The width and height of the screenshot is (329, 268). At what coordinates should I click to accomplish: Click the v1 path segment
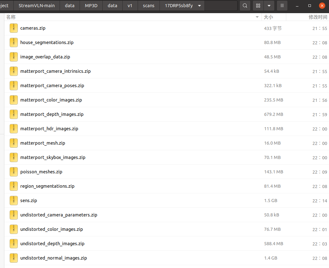coord(130,6)
